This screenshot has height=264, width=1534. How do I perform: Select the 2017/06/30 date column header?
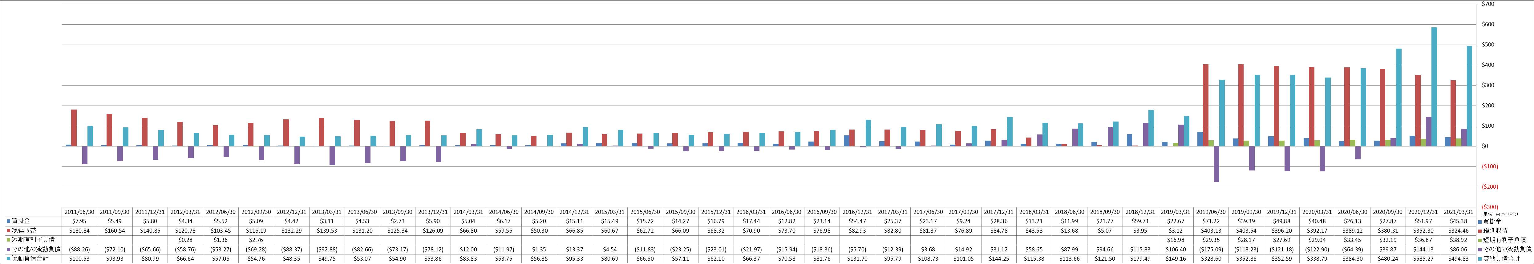(929, 212)
